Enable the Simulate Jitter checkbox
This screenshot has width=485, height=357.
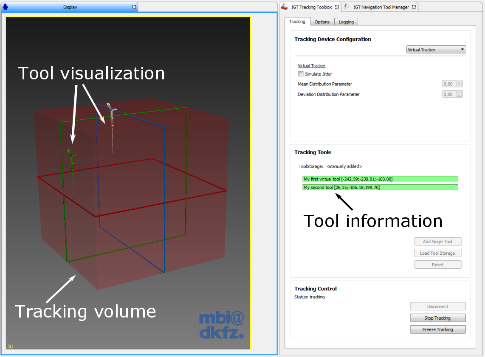[x=301, y=74]
